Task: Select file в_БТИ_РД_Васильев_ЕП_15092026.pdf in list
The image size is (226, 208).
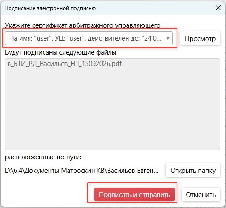Action: point(64,64)
